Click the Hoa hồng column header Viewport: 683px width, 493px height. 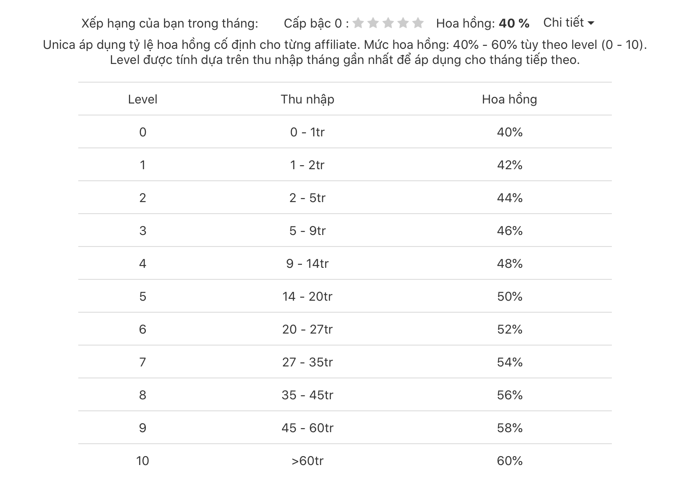[510, 99]
